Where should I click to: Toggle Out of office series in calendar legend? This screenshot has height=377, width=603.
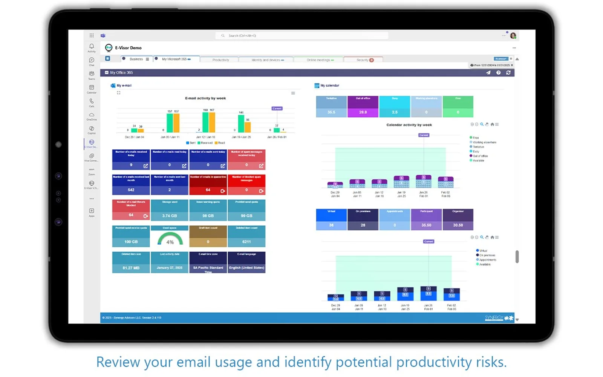point(479,156)
